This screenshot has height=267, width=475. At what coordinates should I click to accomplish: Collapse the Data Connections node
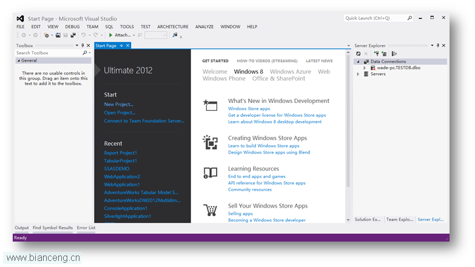(x=358, y=61)
